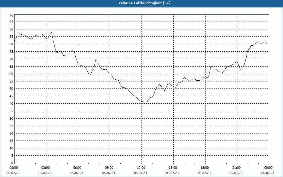Click the y-axis value '10'
The width and height of the screenshot is (283, 177).
click(11, 148)
